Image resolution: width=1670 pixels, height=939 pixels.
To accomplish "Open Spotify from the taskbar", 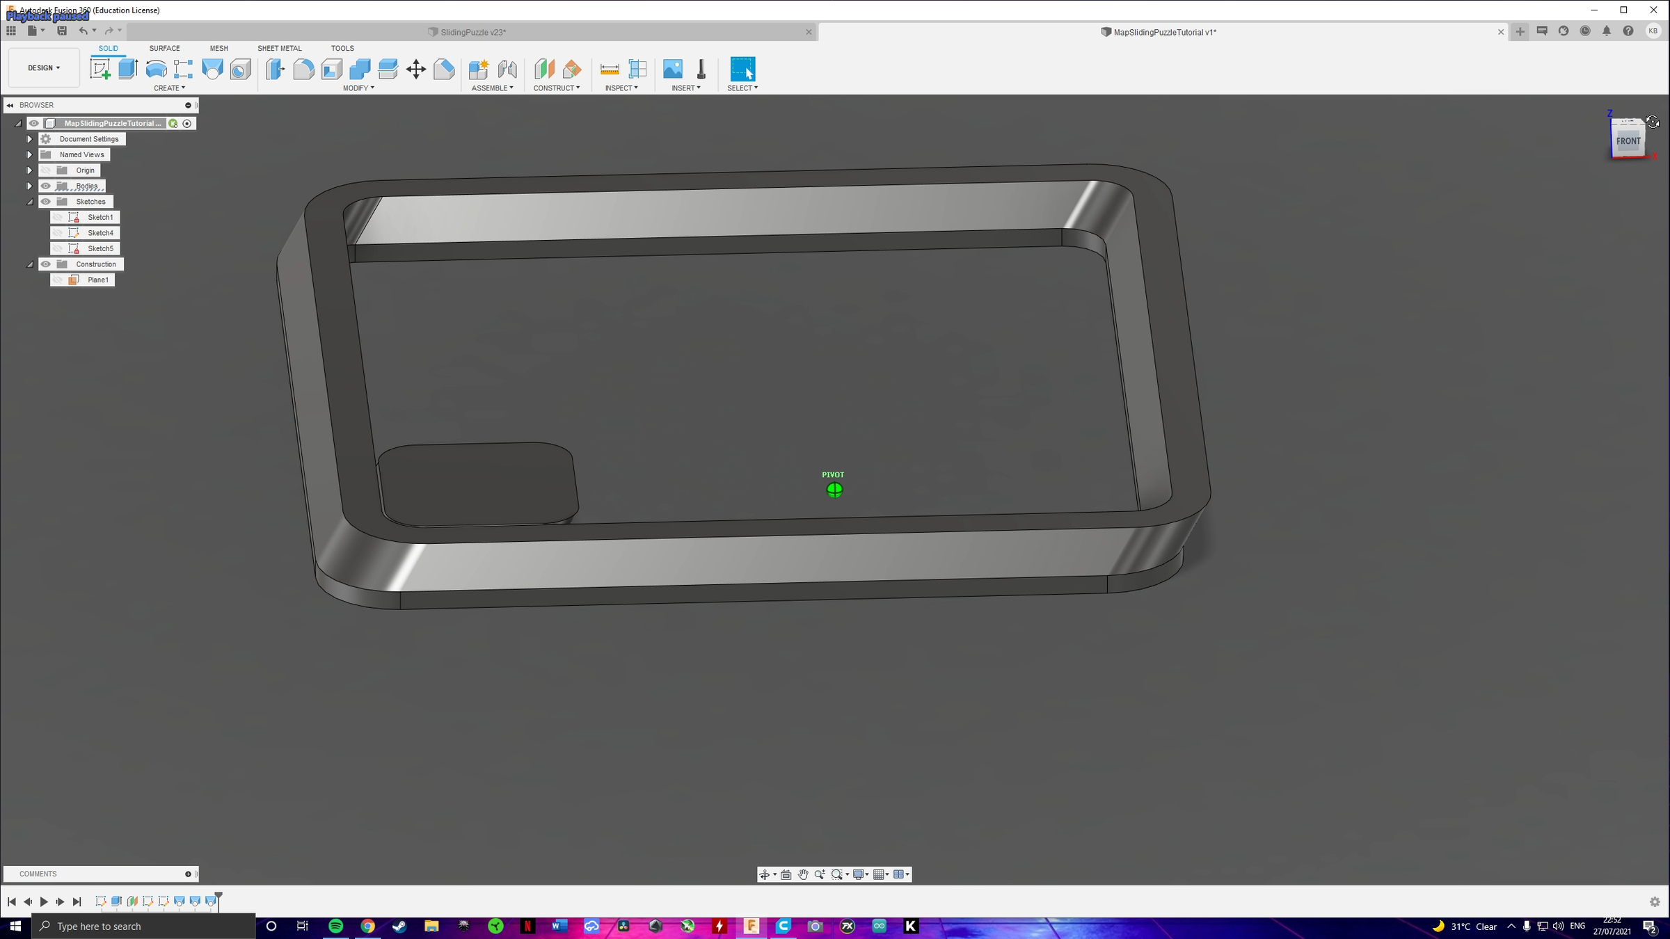I will coord(335,926).
